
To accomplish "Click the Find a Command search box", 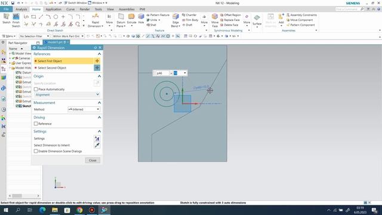I will click(349, 9).
